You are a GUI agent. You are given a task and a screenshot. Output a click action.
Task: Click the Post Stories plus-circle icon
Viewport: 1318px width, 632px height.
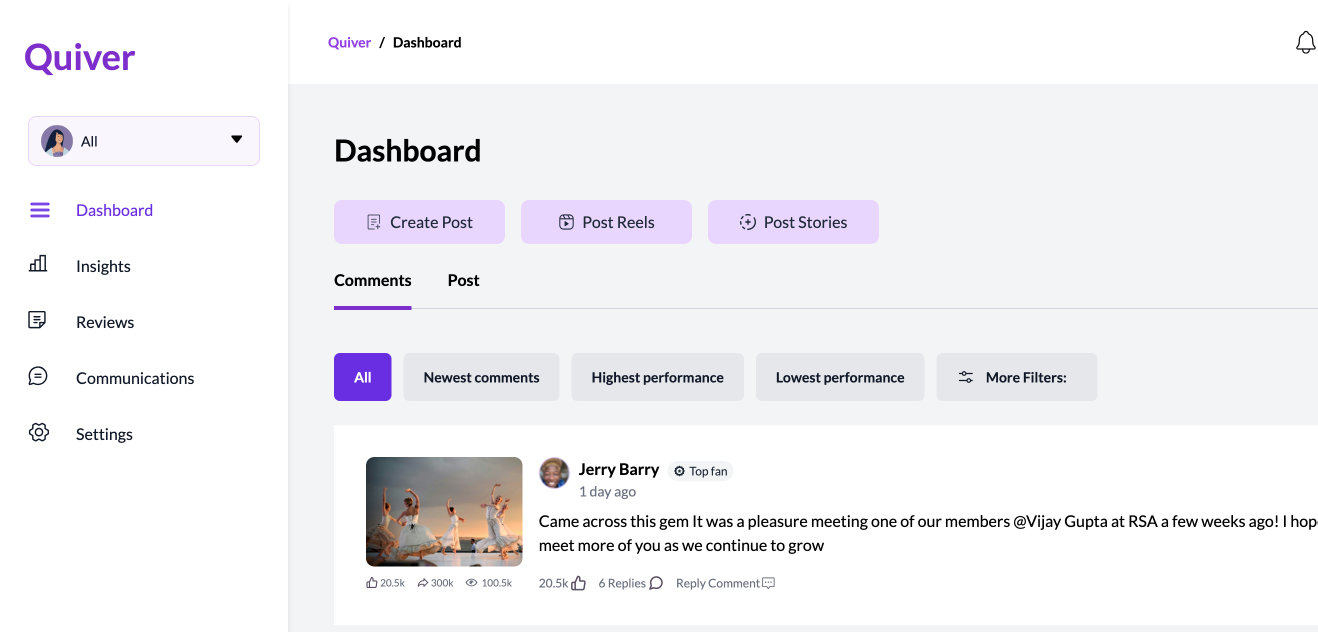click(x=747, y=222)
